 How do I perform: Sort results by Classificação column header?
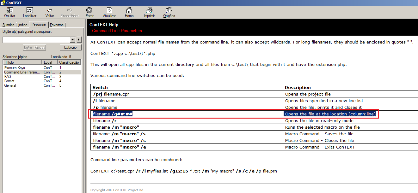(69, 62)
